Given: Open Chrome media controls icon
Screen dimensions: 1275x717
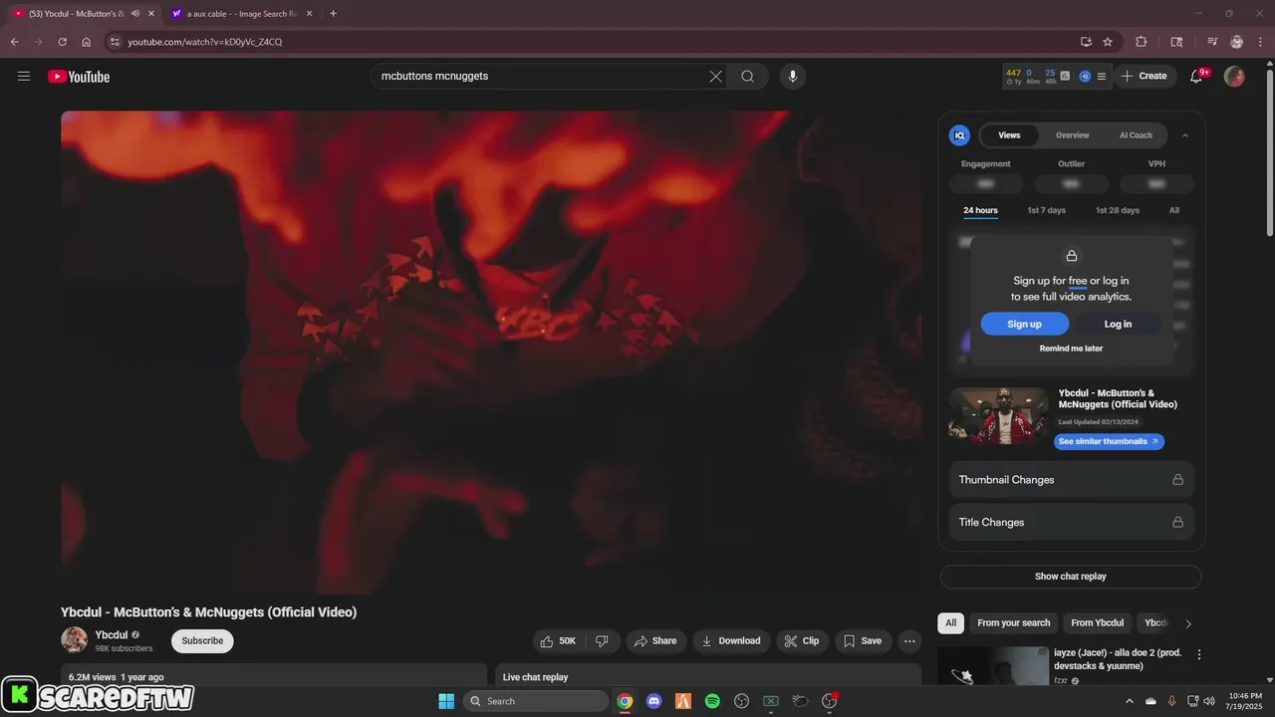Looking at the screenshot, I should [x=1211, y=42].
